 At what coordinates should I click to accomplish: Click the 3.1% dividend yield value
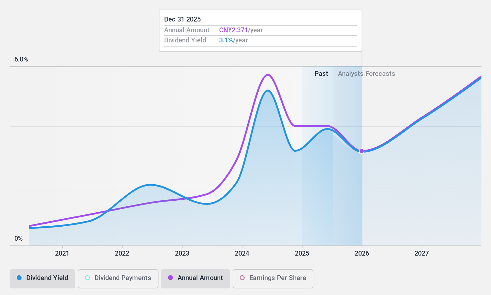226,40
